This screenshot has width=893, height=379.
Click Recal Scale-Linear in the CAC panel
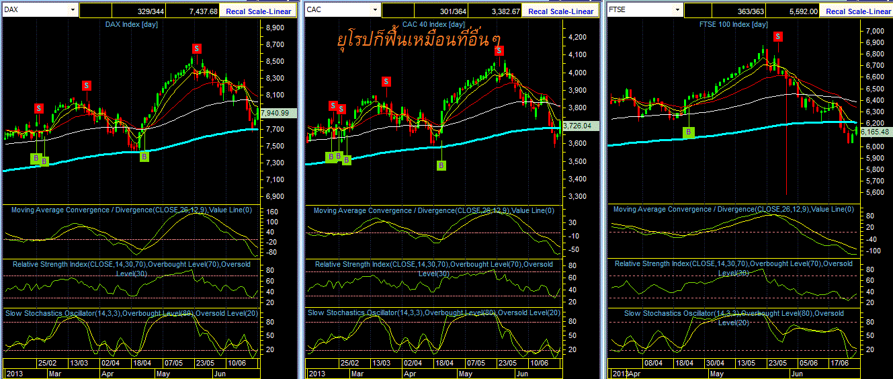coord(560,11)
